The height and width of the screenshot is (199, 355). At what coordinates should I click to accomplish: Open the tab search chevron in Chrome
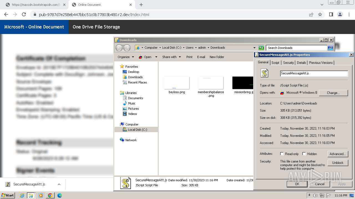[x=322, y=5]
